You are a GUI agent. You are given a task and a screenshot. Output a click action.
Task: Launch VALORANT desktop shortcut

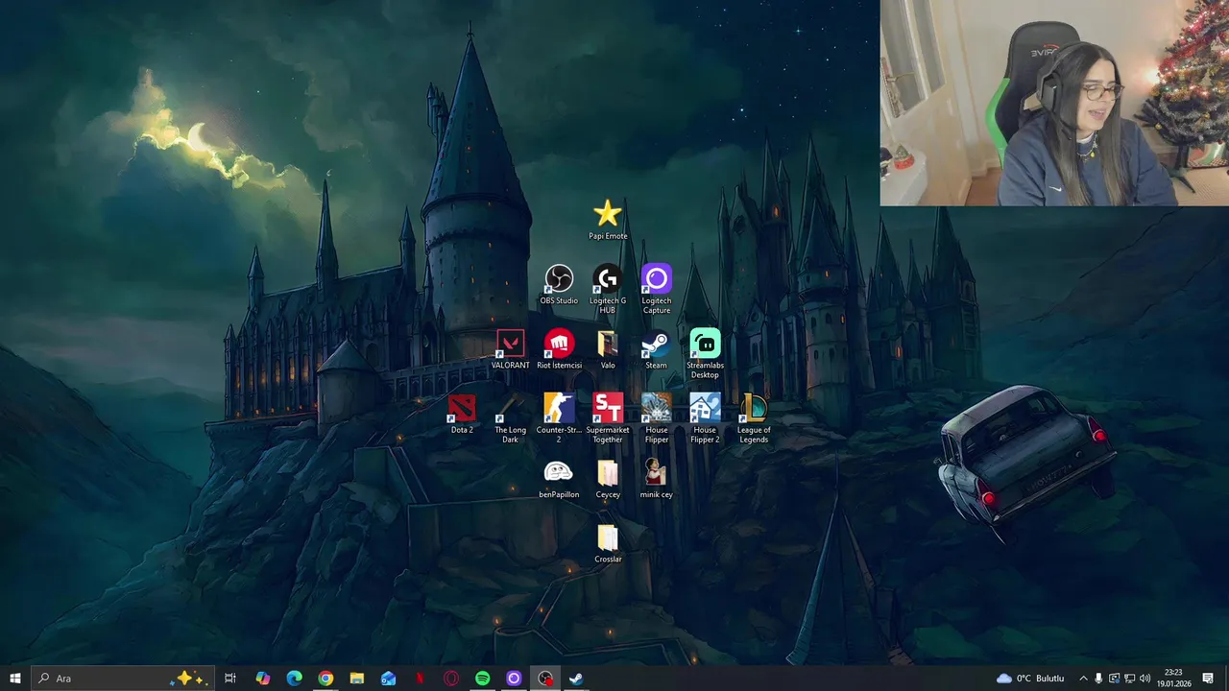click(510, 349)
